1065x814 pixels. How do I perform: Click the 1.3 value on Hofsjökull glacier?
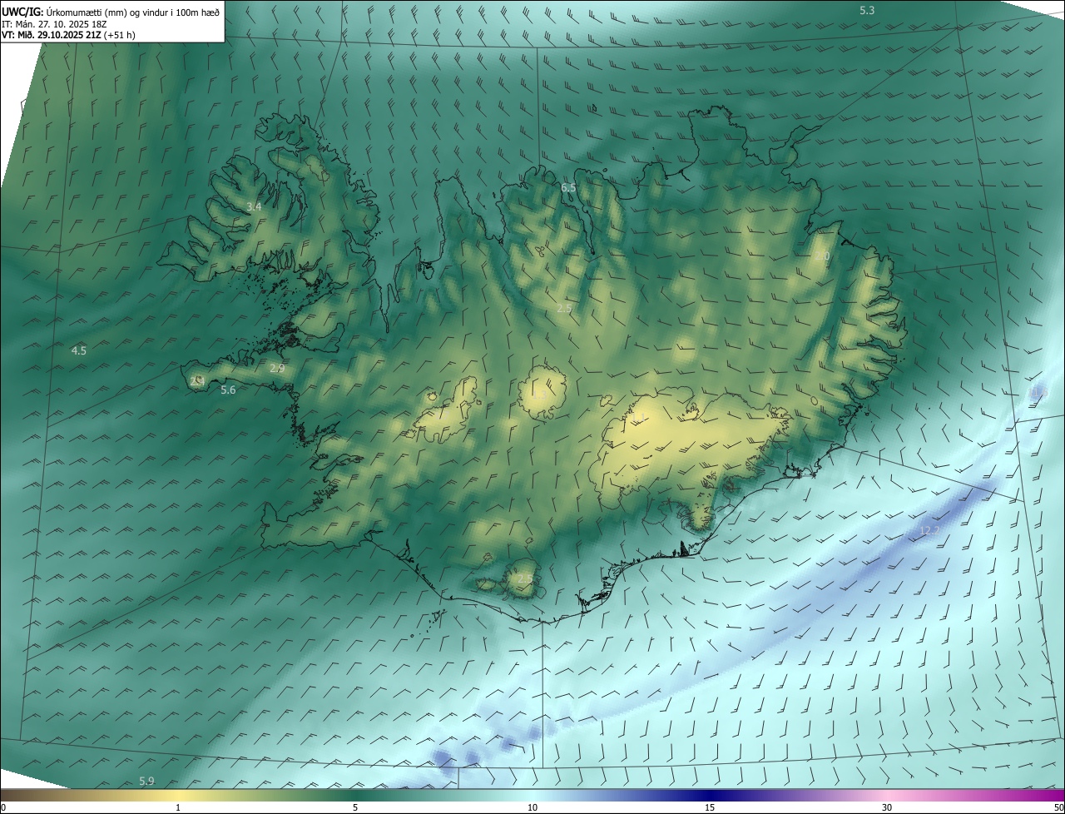(x=540, y=395)
